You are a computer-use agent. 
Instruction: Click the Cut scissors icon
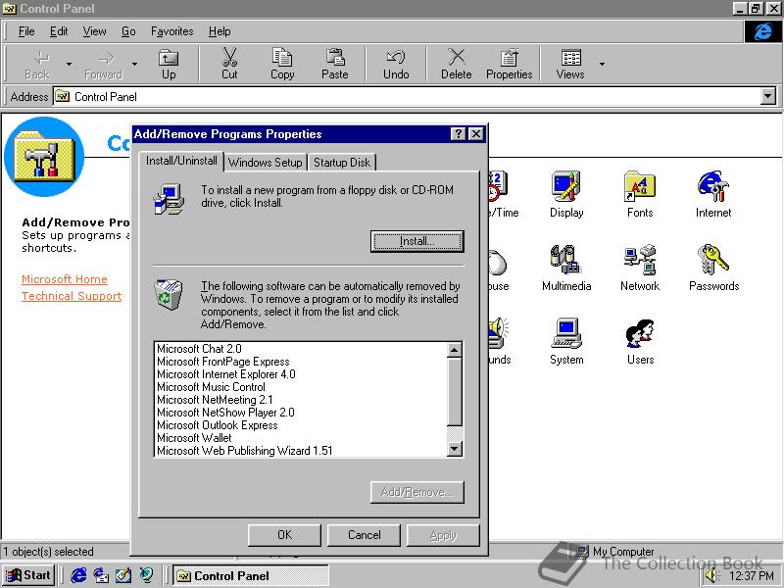[x=229, y=58]
